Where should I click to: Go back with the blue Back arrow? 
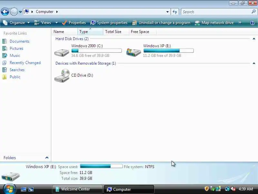(x=5, y=12)
